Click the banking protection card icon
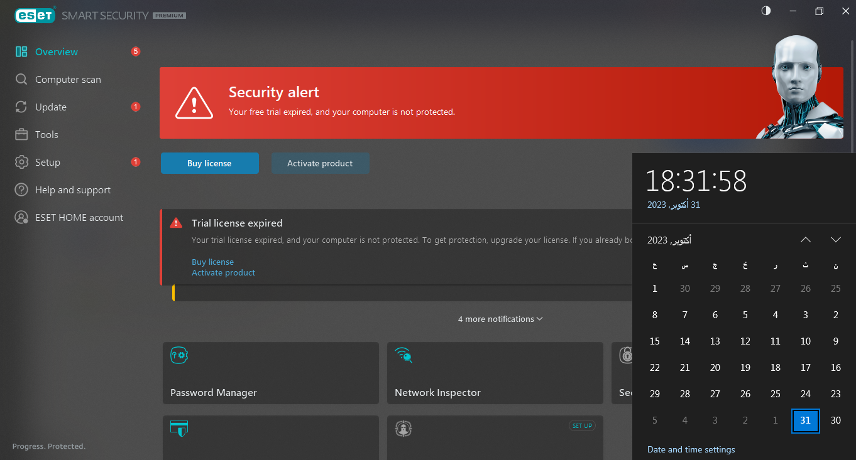The image size is (856, 460). click(x=179, y=429)
